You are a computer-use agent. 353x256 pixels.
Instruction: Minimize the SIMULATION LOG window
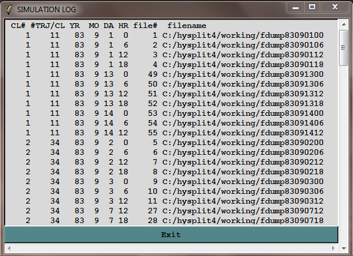tap(296, 8)
